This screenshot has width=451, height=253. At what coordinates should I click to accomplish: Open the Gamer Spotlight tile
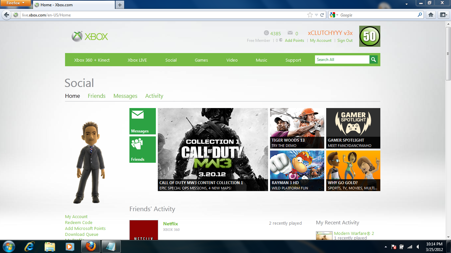(353, 128)
